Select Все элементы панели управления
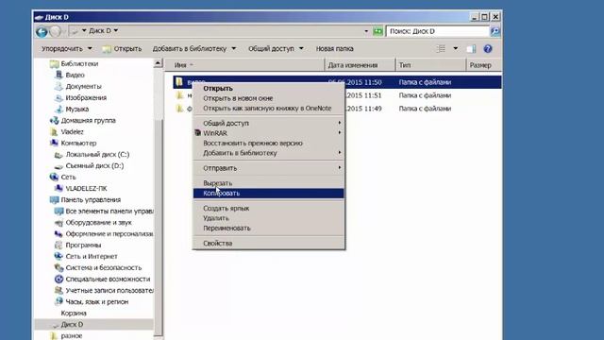The image size is (604, 340). tap(109, 212)
